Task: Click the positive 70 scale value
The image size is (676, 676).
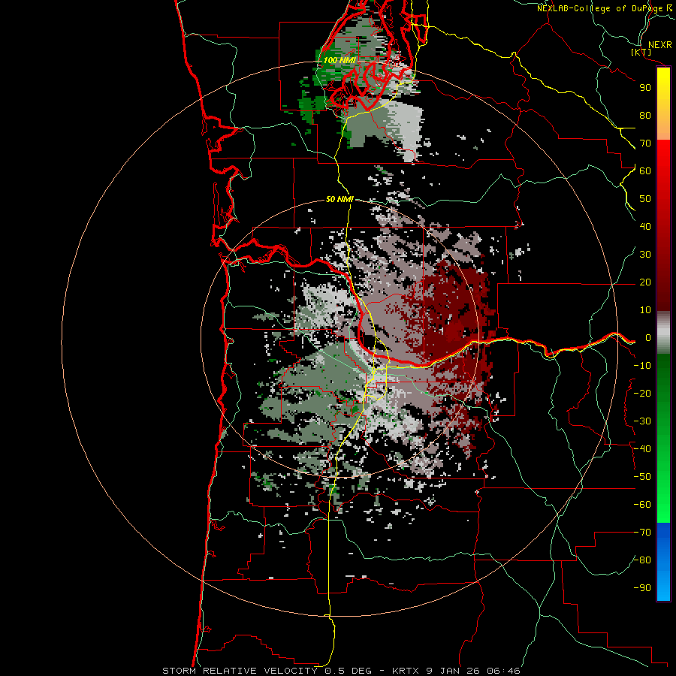Action: click(x=645, y=143)
